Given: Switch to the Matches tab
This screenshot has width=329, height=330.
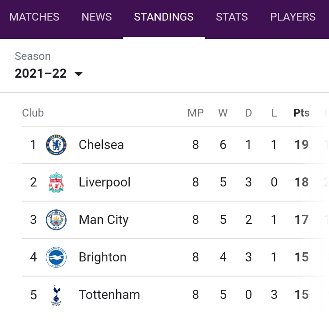Looking at the screenshot, I should coord(34,17).
